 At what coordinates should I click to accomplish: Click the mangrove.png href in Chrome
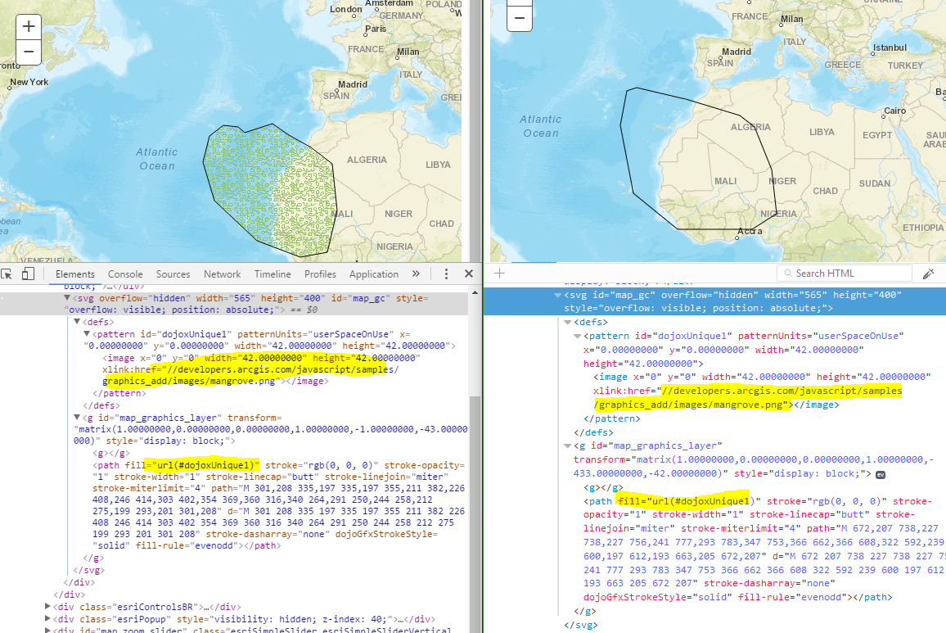point(250,375)
